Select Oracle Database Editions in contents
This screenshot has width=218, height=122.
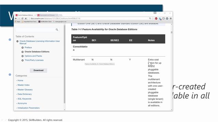(37, 52)
